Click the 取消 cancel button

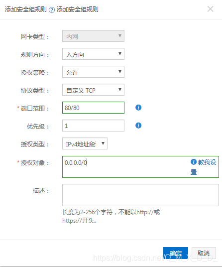[204, 253]
